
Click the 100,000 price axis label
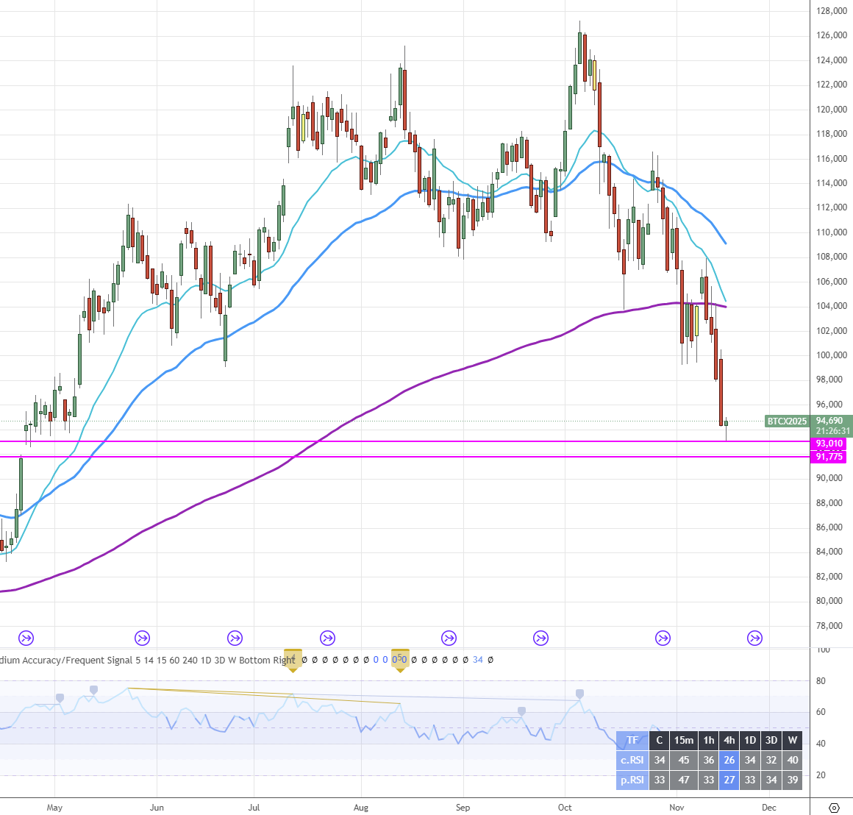click(832, 355)
